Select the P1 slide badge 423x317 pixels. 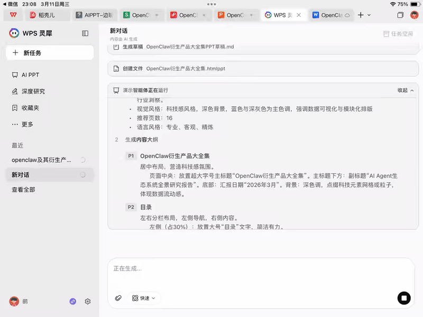(131, 156)
